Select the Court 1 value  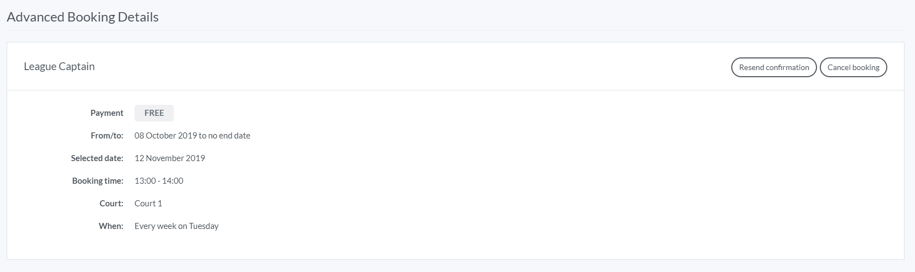pyautogui.click(x=148, y=204)
